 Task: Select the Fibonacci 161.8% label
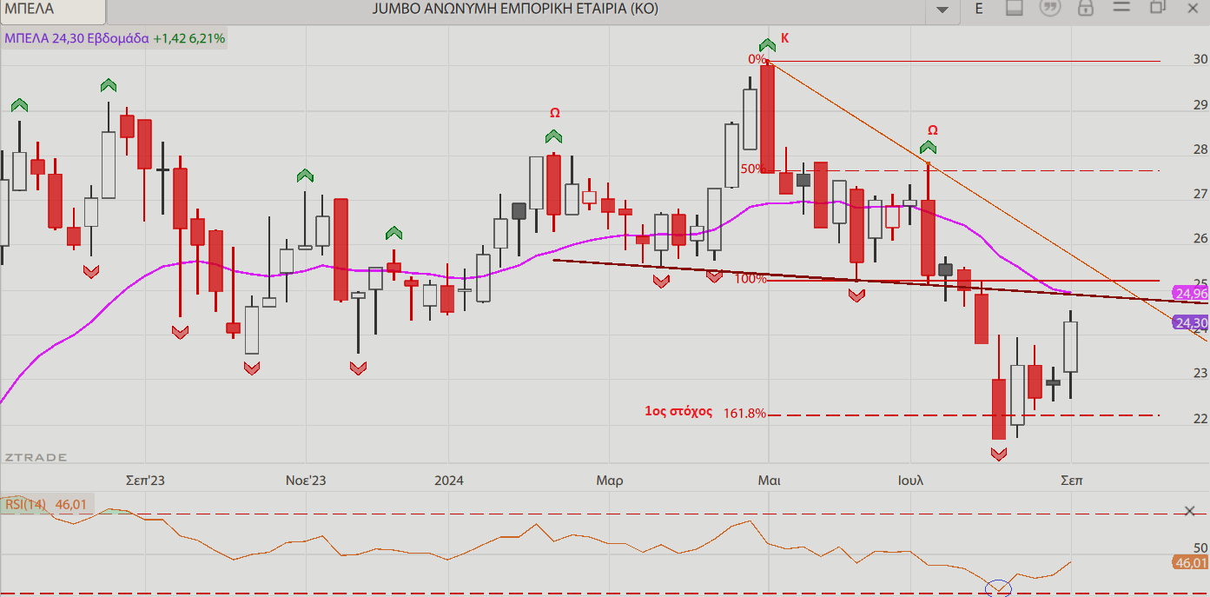coord(744,414)
